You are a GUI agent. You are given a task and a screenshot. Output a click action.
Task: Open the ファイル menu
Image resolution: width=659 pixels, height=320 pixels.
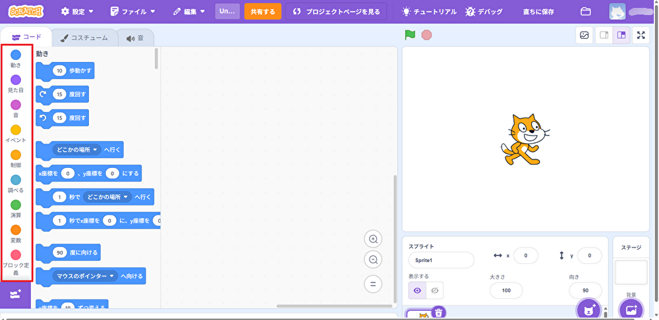tap(133, 12)
